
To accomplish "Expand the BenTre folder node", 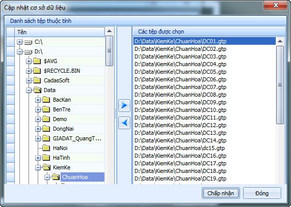I will coord(38,110).
